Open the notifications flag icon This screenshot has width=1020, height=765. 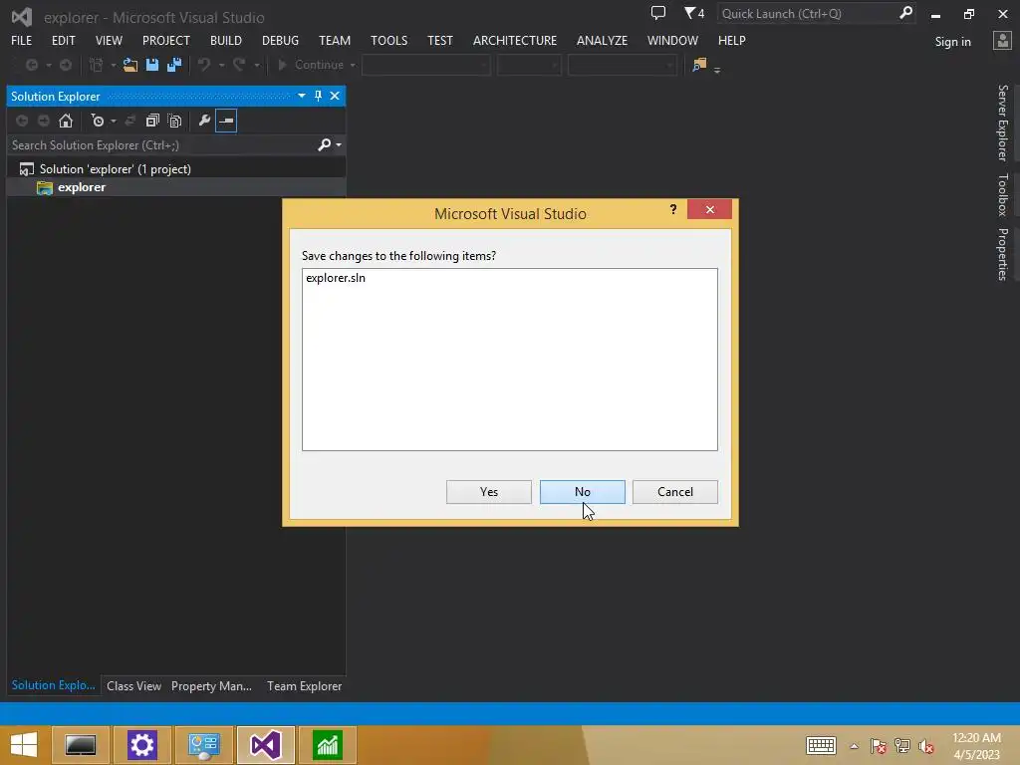[x=693, y=13]
